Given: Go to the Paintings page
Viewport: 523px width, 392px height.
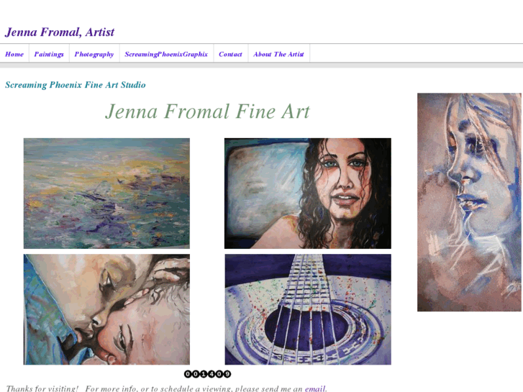Looking at the screenshot, I should [49, 54].
